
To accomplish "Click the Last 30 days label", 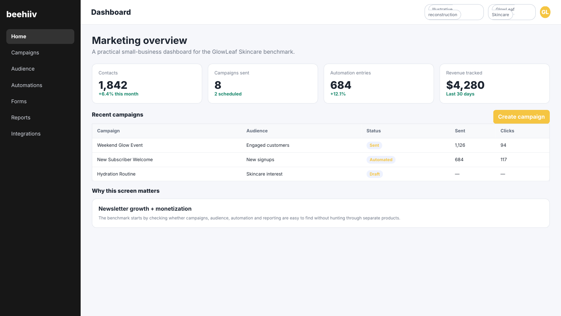I will coord(460,94).
